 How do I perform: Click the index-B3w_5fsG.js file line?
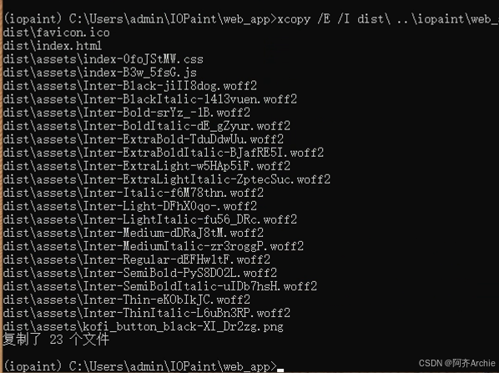[x=100, y=73]
